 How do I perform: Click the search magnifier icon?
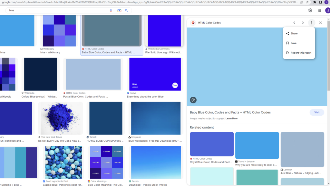pyautogui.click(x=127, y=10)
